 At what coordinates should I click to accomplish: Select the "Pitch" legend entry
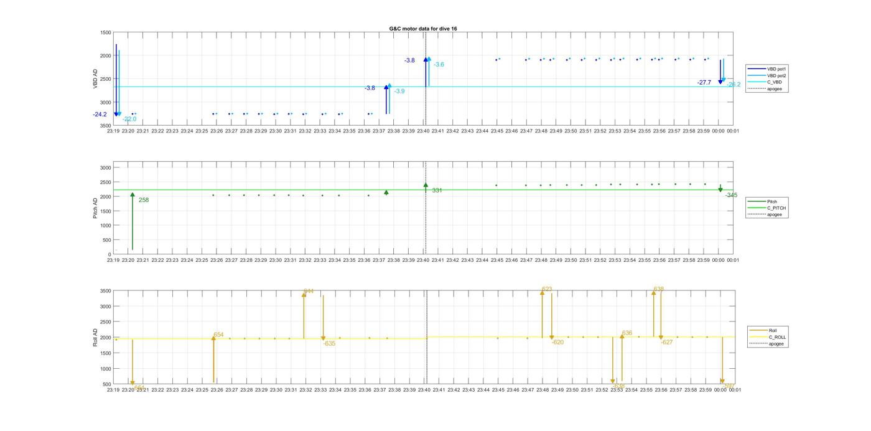772,202
